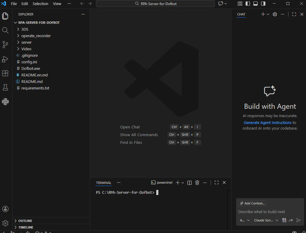The image size is (306, 233).
Task: Open the Selection menu
Action: click(40, 4)
